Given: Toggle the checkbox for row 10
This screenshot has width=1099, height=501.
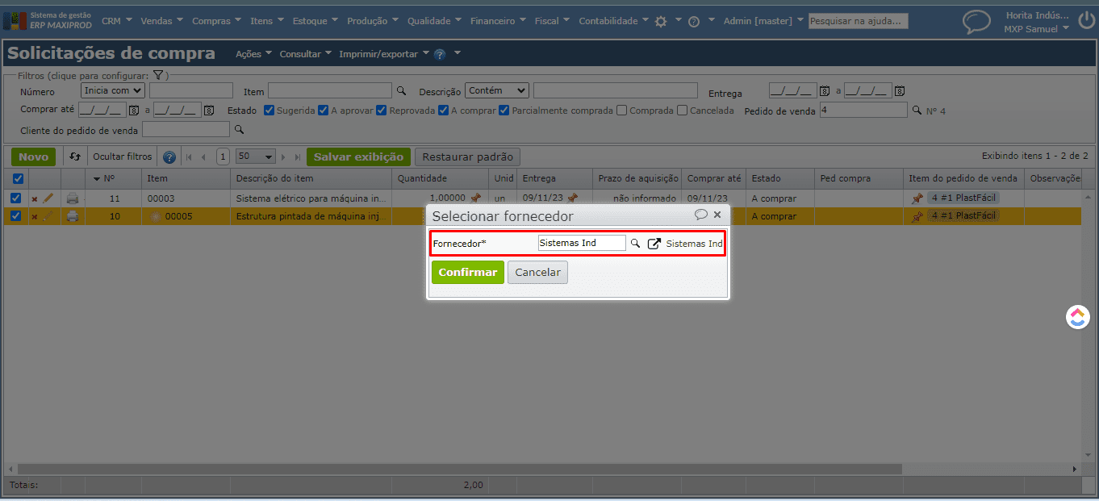Looking at the screenshot, I should [15, 215].
